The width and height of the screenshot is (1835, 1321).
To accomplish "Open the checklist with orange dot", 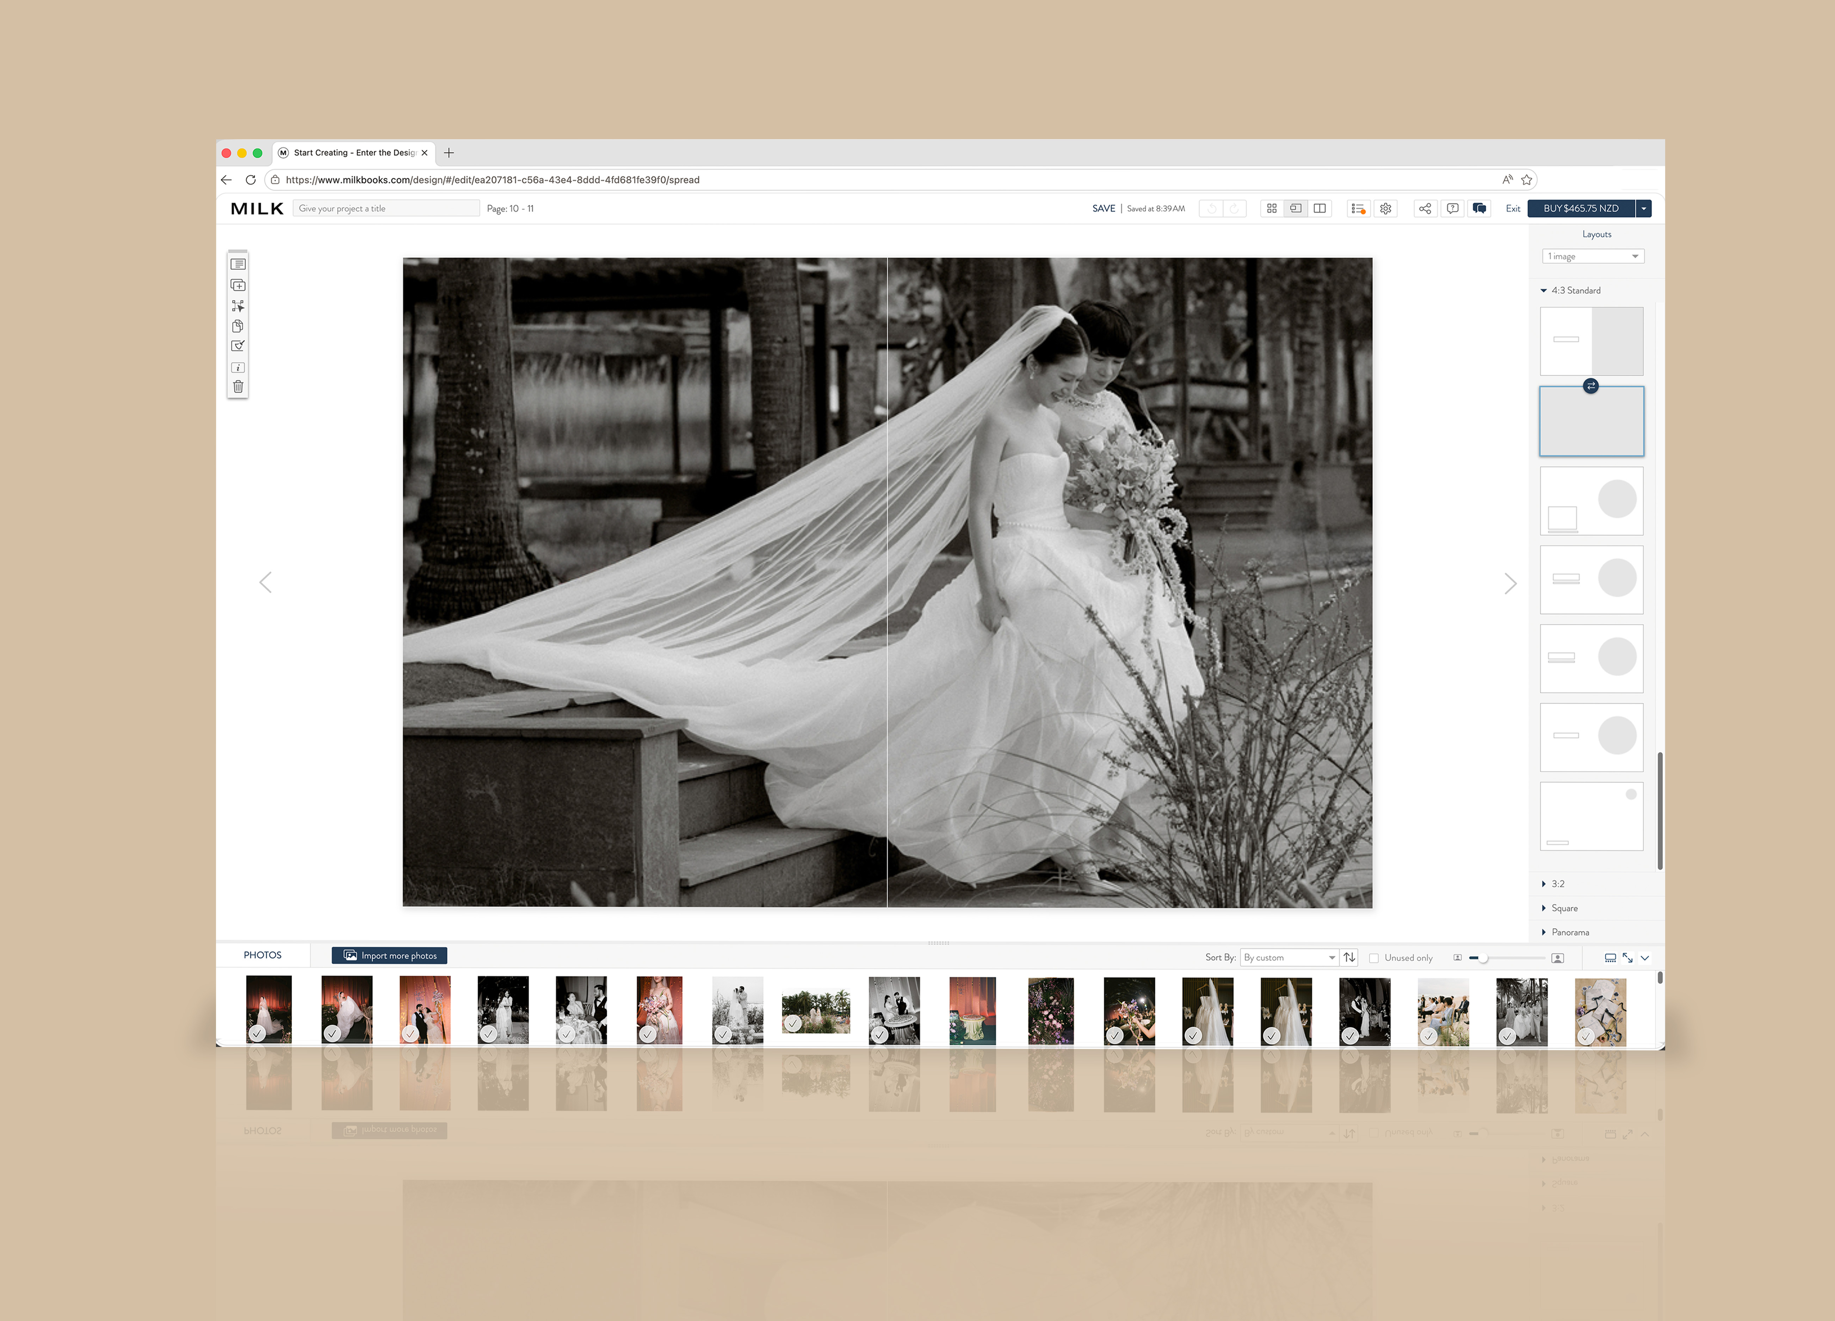I will point(1358,209).
